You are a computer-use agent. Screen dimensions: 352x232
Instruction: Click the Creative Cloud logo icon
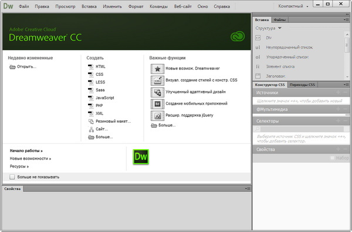(238, 36)
